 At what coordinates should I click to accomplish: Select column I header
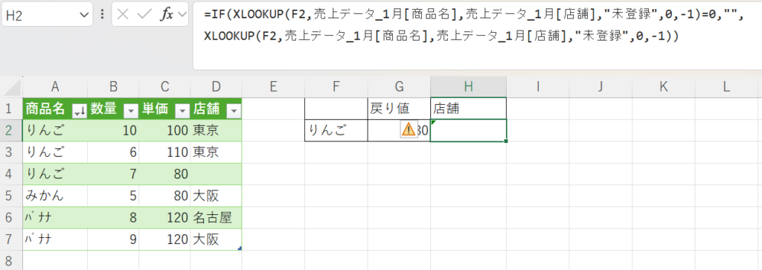coord(537,86)
